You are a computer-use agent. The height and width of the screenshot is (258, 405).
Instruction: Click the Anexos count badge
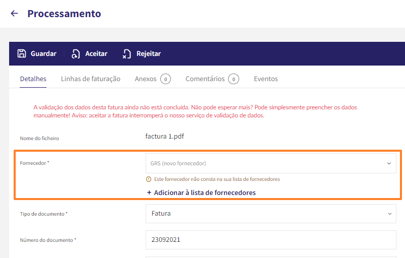tap(165, 79)
